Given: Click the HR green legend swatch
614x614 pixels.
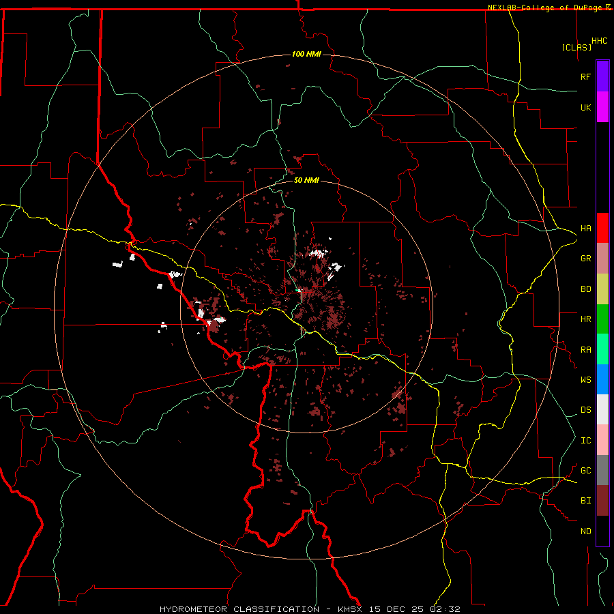Looking at the screenshot, I should tap(602, 319).
